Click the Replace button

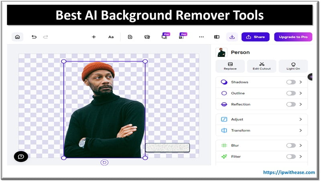(x=230, y=66)
